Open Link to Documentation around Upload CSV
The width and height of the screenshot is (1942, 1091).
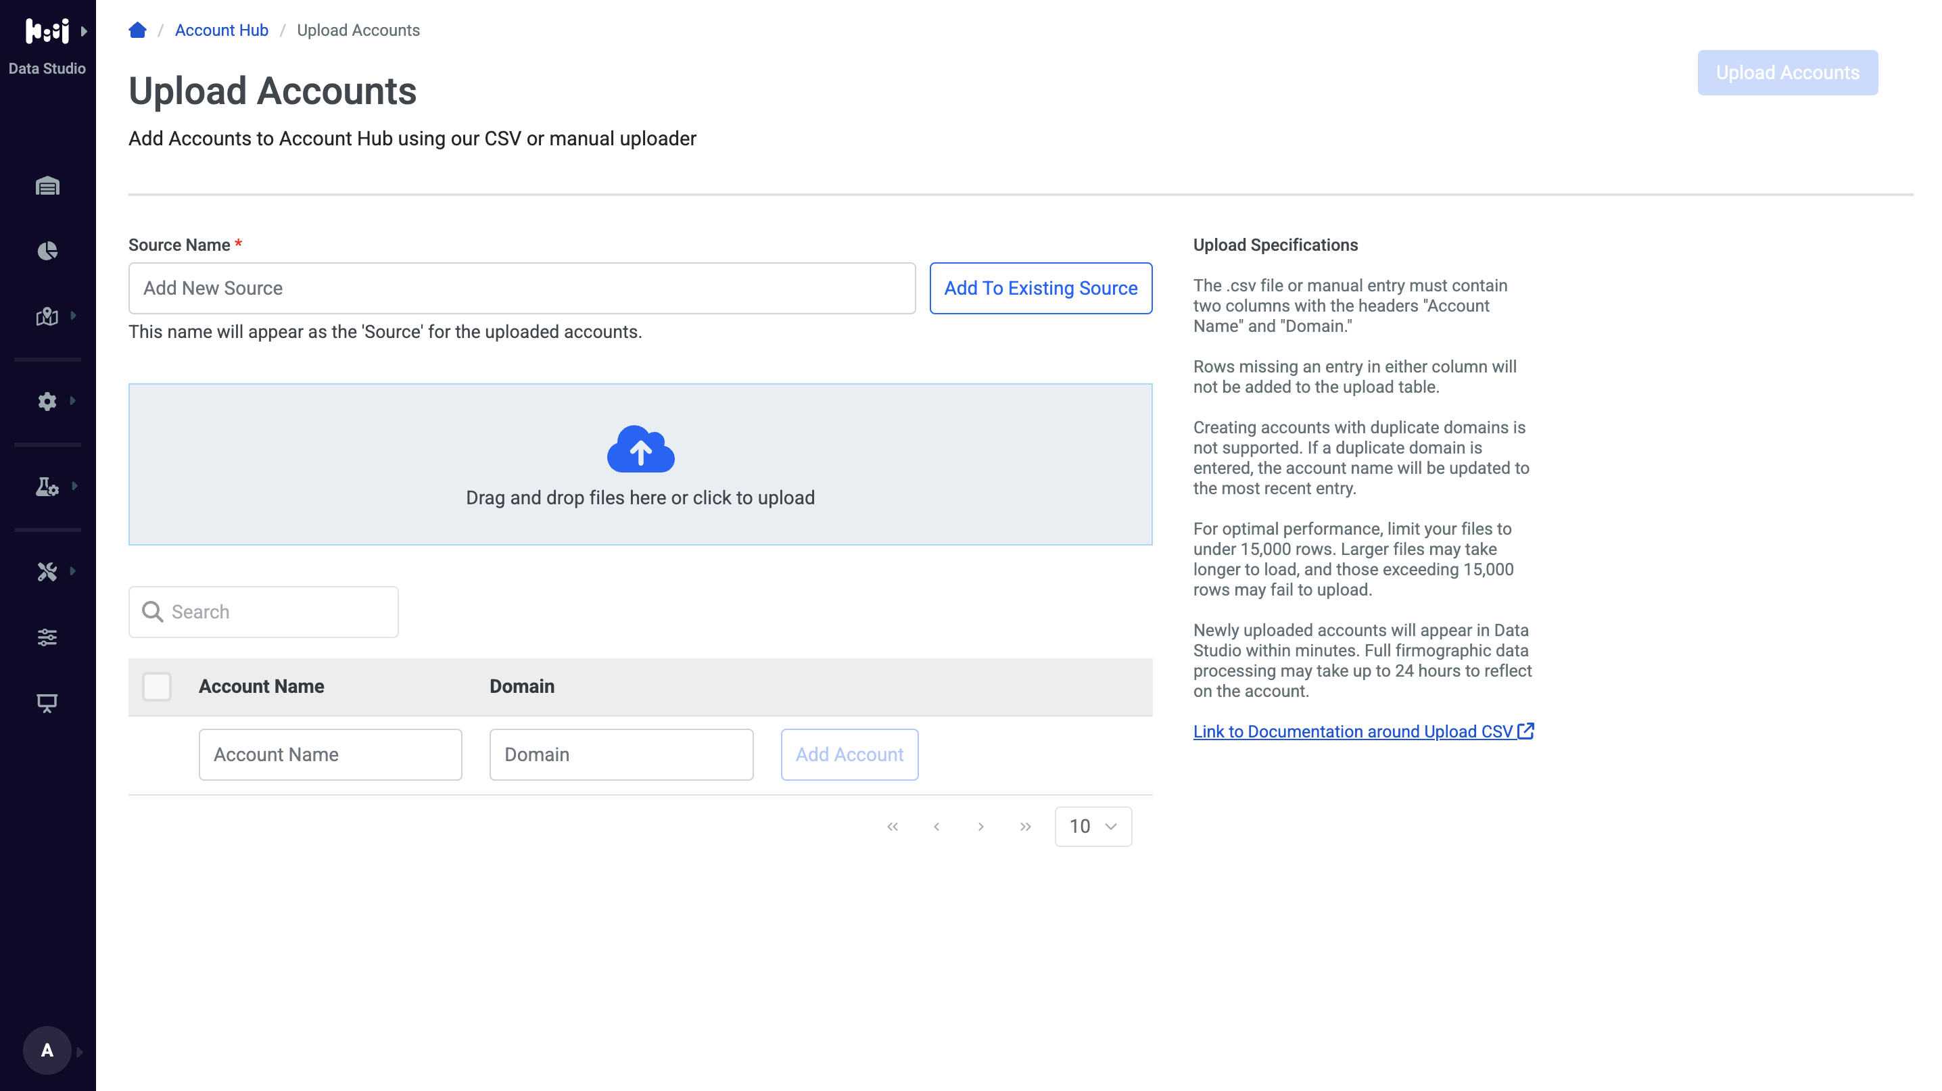coord(1363,731)
